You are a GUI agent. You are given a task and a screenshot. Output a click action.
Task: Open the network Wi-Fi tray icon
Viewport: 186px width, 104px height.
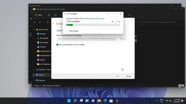167,101
